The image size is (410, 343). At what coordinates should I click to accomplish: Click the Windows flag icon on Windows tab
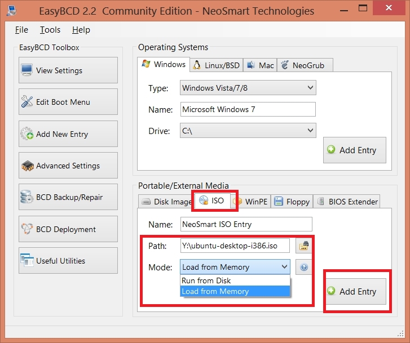click(x=146, y=64)
